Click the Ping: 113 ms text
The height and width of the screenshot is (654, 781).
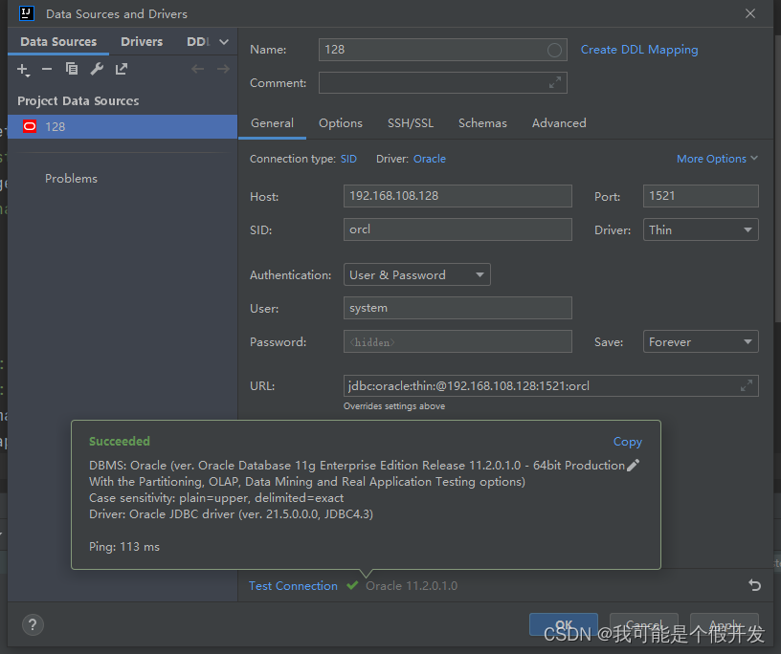point(124,547)
